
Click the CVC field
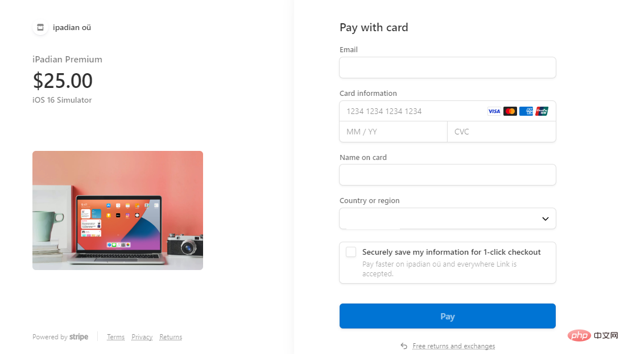(x=501, y=132)
